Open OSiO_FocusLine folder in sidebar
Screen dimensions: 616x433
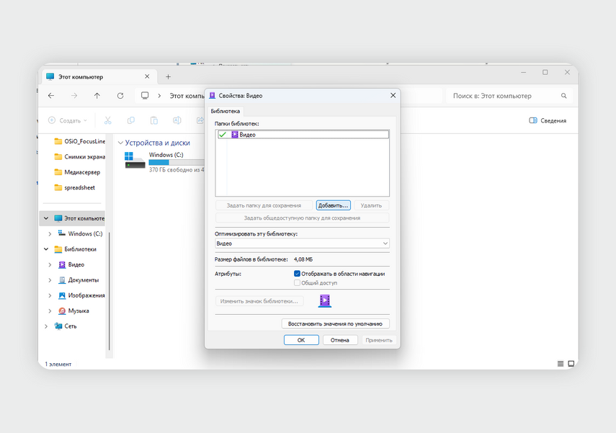click(x=80, y=141)
